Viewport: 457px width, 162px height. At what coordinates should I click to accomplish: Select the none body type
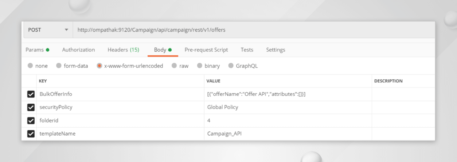click(30, 66)
